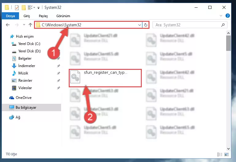This screenshot has width=236, height=162.
Task: Open the Customize Quick Access Toolbar dropdown
Action: click(x=39, y=8)
